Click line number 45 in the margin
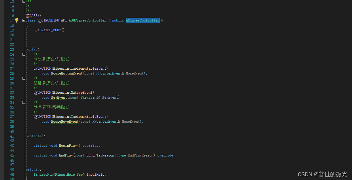352x180 pixels. pyautogui.click(x=12, y=155)
